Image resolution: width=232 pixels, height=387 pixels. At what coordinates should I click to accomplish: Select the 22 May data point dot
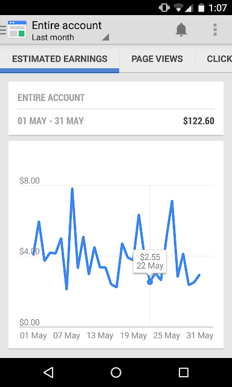[x=150, y=282]
